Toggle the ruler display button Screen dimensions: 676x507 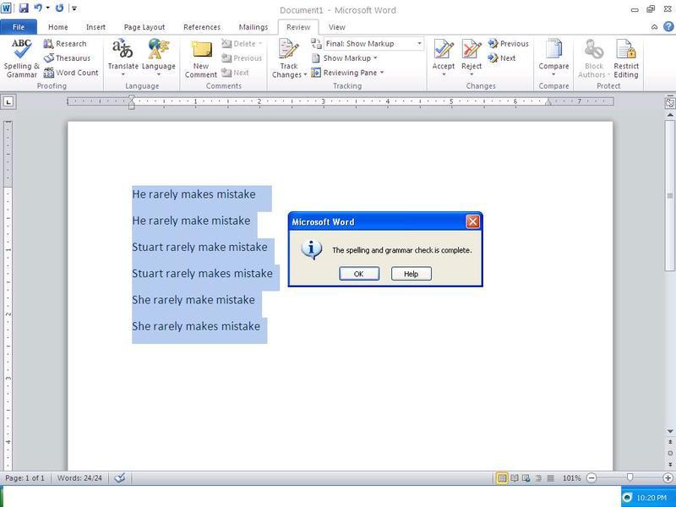tap(670, 102)
